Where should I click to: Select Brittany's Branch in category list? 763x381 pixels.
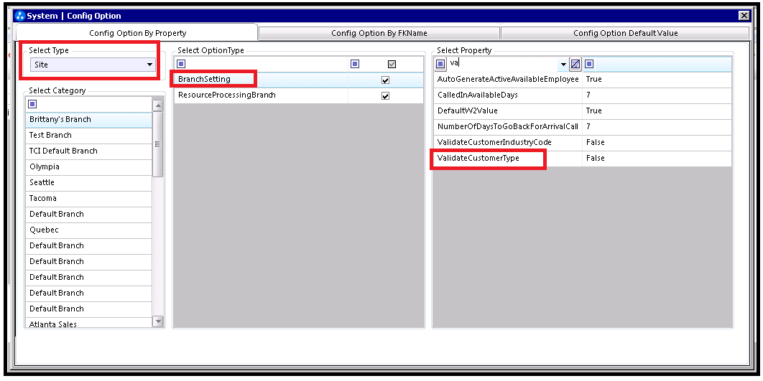[88, 120]
